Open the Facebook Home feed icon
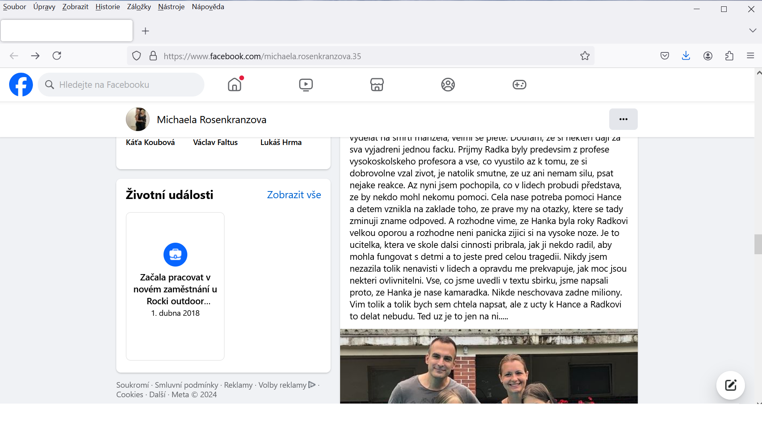 coord(235,85)
